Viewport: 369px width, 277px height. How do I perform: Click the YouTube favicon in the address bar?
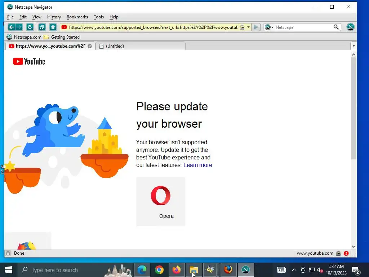click(64, 27)
